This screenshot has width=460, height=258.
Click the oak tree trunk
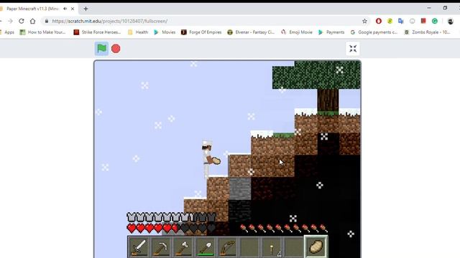[328, 100]
